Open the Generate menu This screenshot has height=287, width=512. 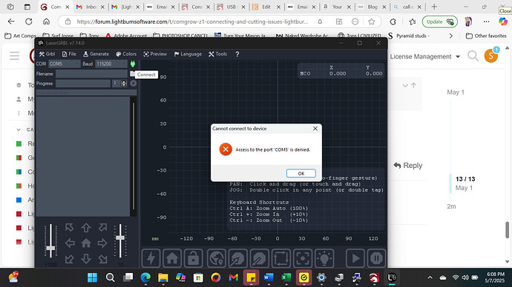click(96, 54)
